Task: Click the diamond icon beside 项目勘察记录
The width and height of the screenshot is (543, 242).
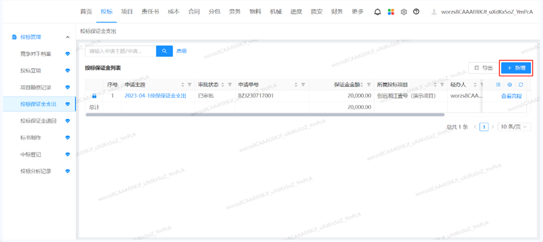Action: 68,87
